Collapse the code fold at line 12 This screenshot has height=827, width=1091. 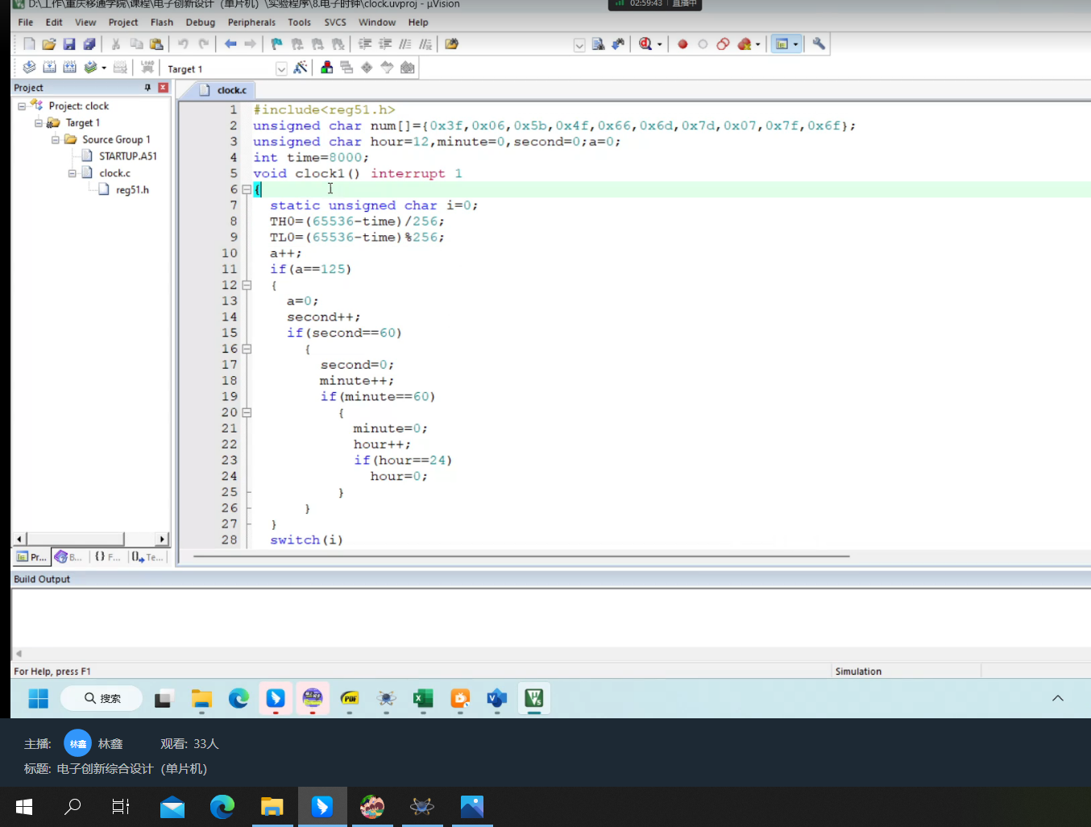click(x=247, y=285)
